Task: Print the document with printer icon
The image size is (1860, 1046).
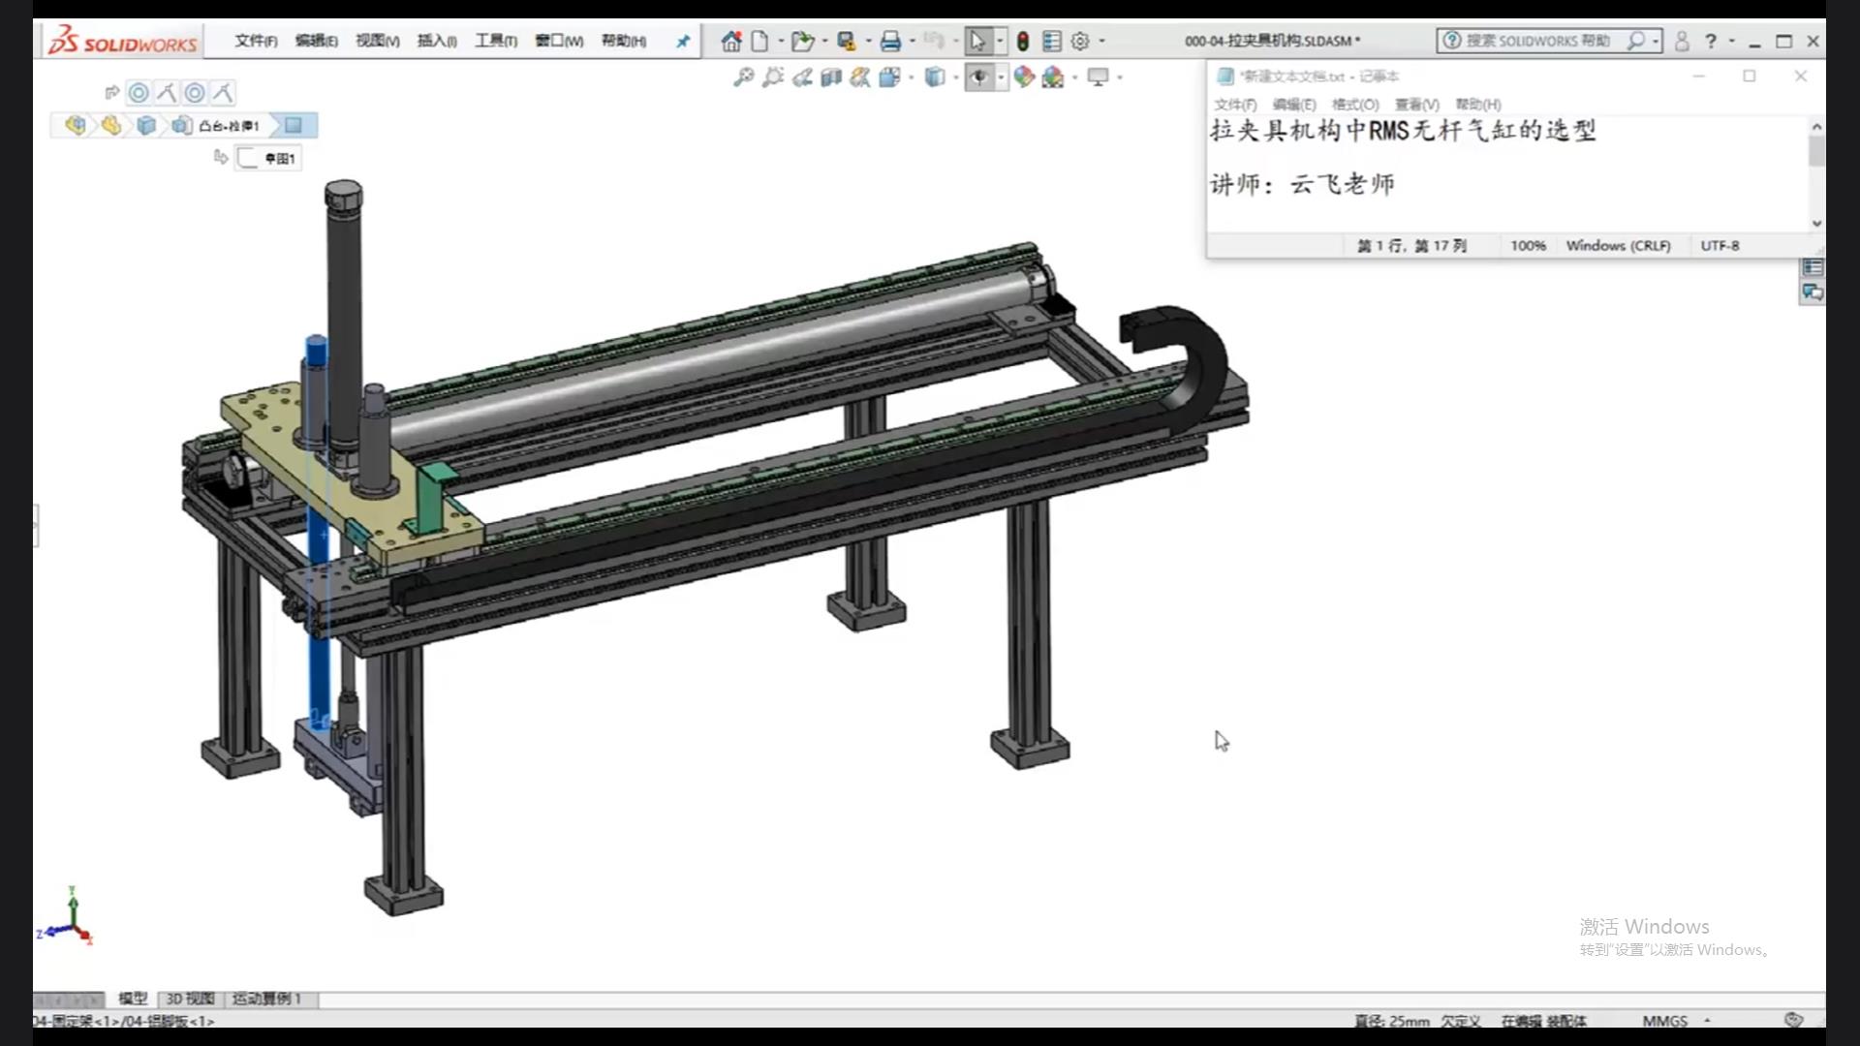Action: (891, 42)
